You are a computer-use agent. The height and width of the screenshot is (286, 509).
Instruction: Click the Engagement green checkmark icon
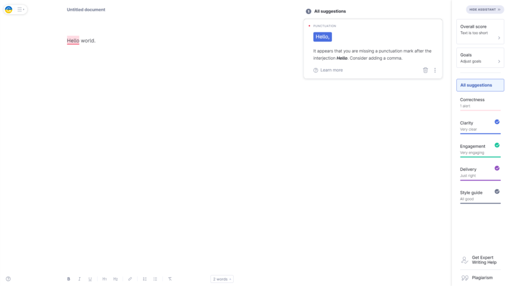point(497,145)
